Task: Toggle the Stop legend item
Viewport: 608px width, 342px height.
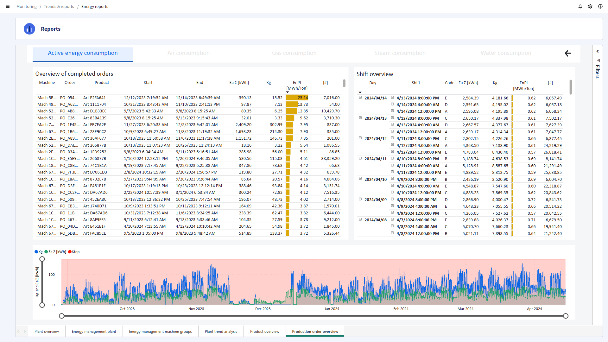Action: click(x=74, y=252)
